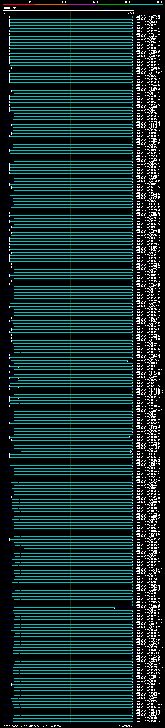This screenshot has height=728, width=165.
Task: Select hit label UniRef100_P46077
Action: [148, 105]
